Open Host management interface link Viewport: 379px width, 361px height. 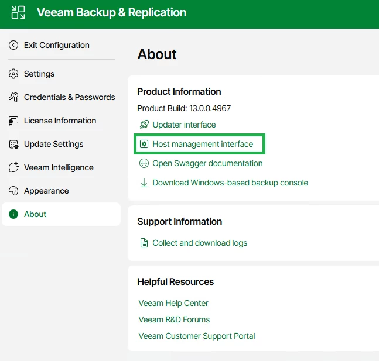[203, 144]
